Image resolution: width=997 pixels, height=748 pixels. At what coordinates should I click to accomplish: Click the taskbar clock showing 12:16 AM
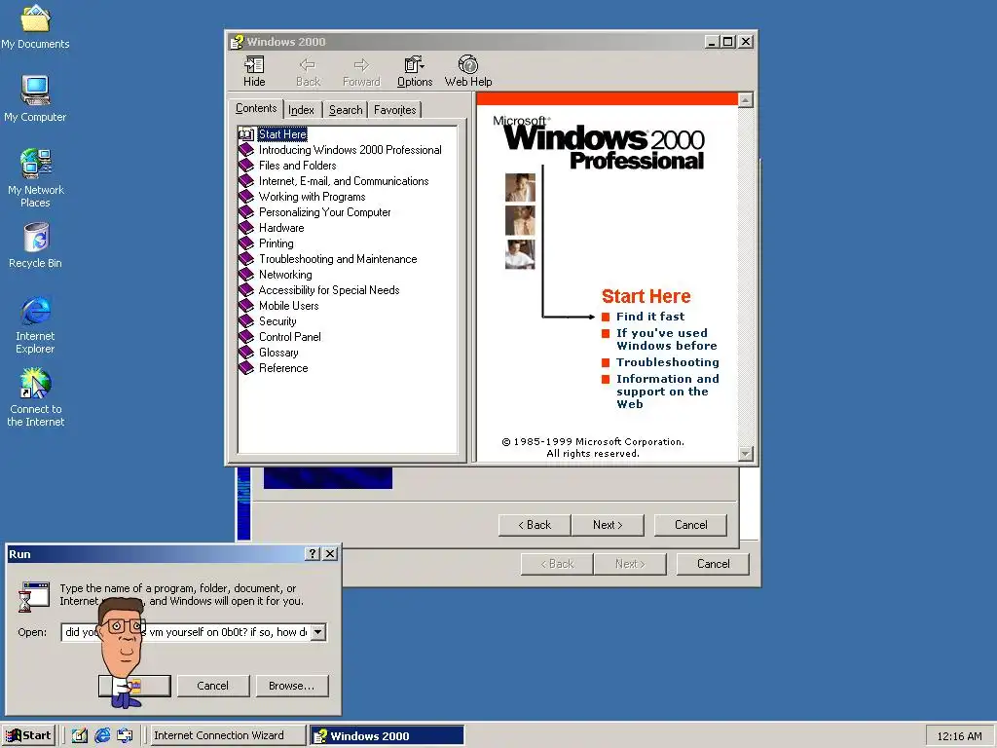coord(959,736)
